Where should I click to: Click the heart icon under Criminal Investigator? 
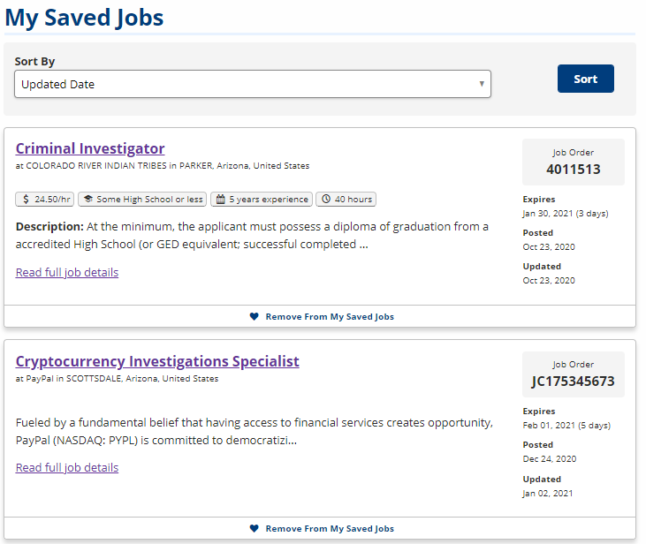pyautogui.click(x=255, y=317)
